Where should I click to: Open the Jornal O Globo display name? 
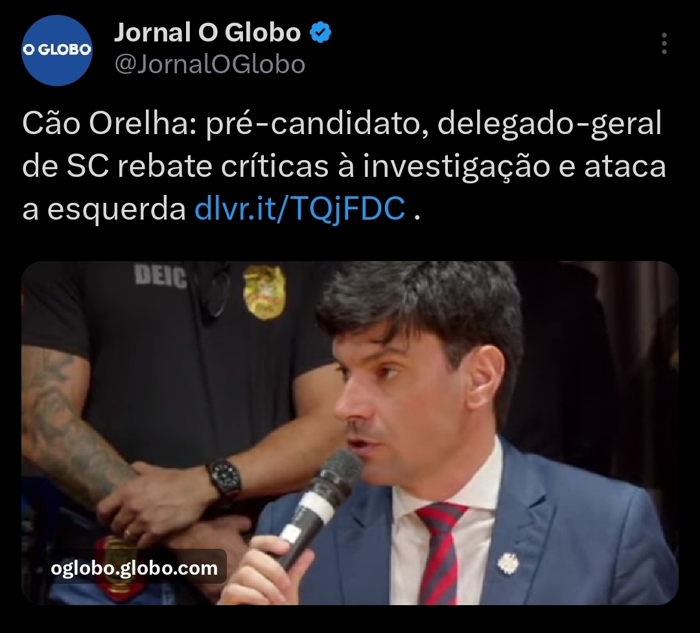(x=207, y=32)
